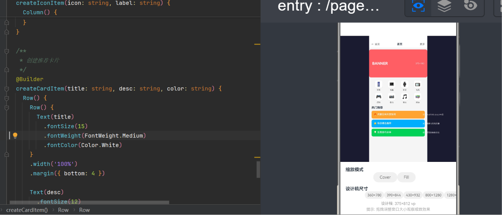Viewport: 502px width, 215px height.
Task: Tap the camera icon in preview grid
Action: (x=391, y=97)
